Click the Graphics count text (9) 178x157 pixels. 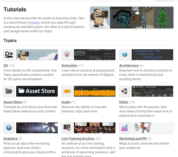tap(20, 139)
